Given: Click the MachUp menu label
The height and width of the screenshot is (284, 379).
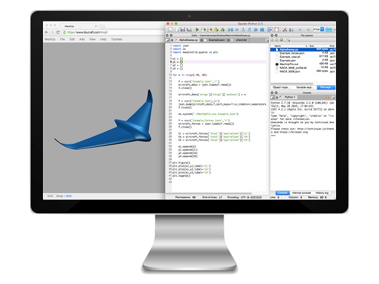Looking at the screenshot, I should pyautogui.click(x=50, y=39).
